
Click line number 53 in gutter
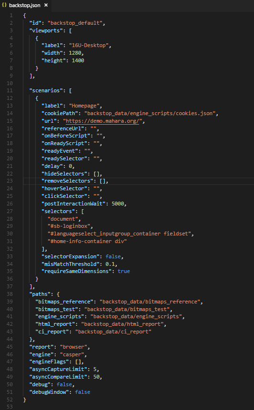click(x=10, y=407)
